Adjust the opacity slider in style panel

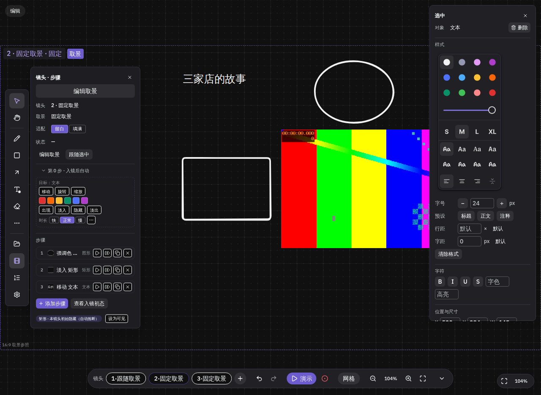point(470,110)
